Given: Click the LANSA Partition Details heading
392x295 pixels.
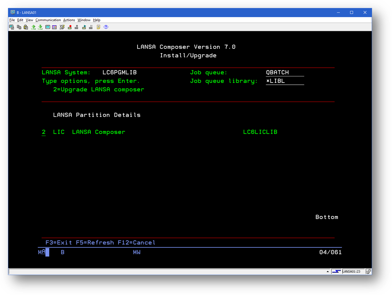Looking at the screenshot, I should coord(97,115).
